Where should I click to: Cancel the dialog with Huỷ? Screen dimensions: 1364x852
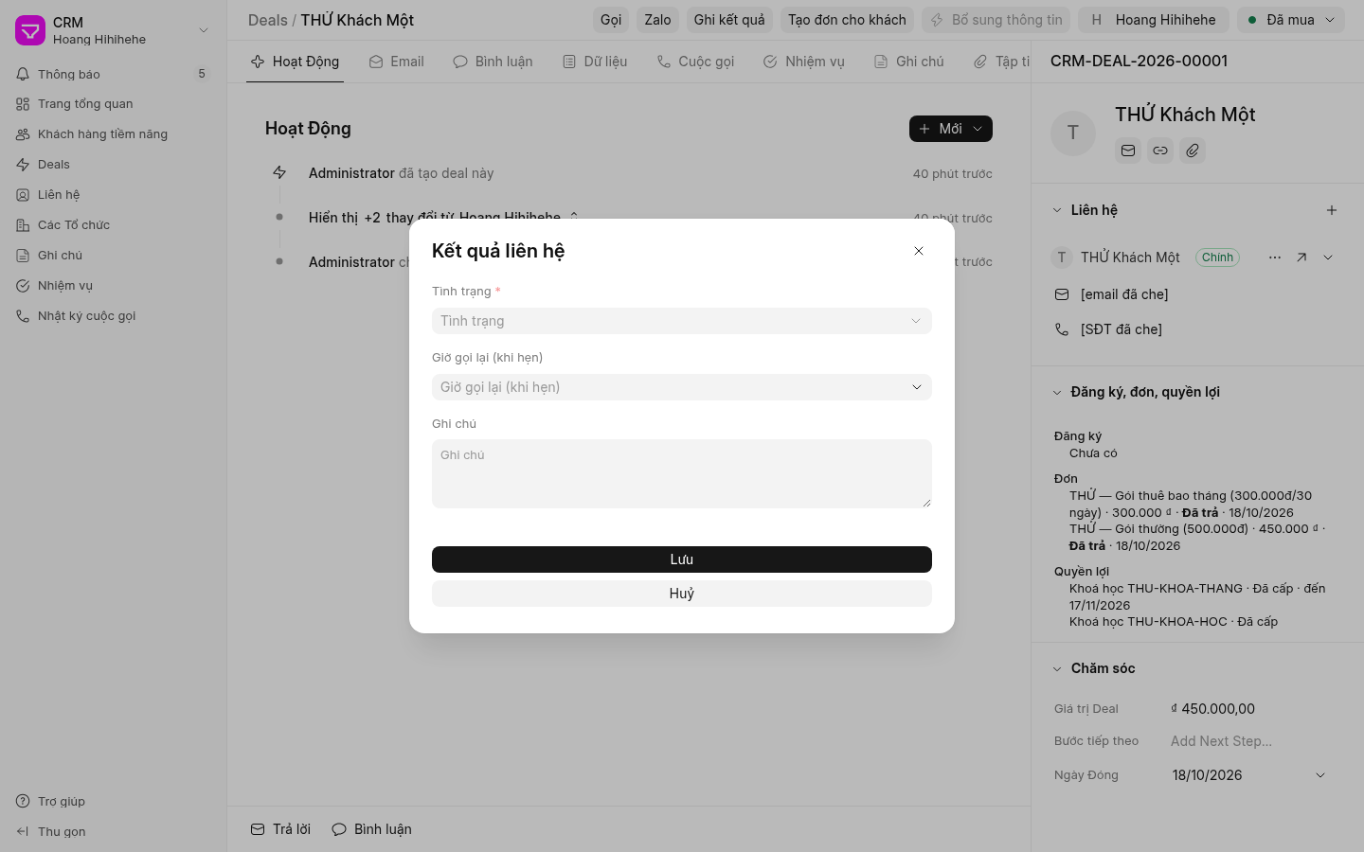682,594
